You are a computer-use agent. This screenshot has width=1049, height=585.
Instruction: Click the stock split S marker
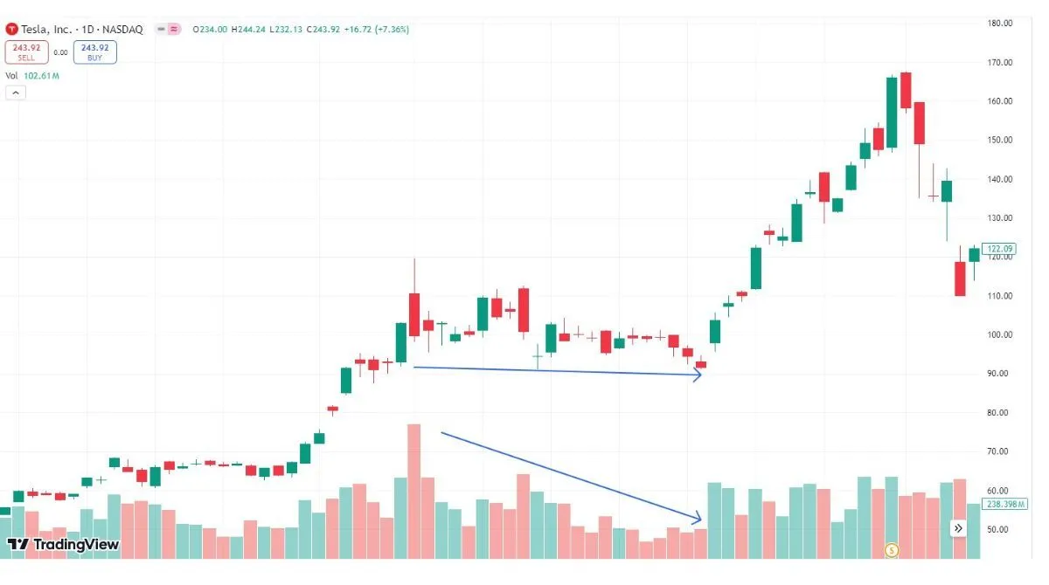tap(892, 549)
